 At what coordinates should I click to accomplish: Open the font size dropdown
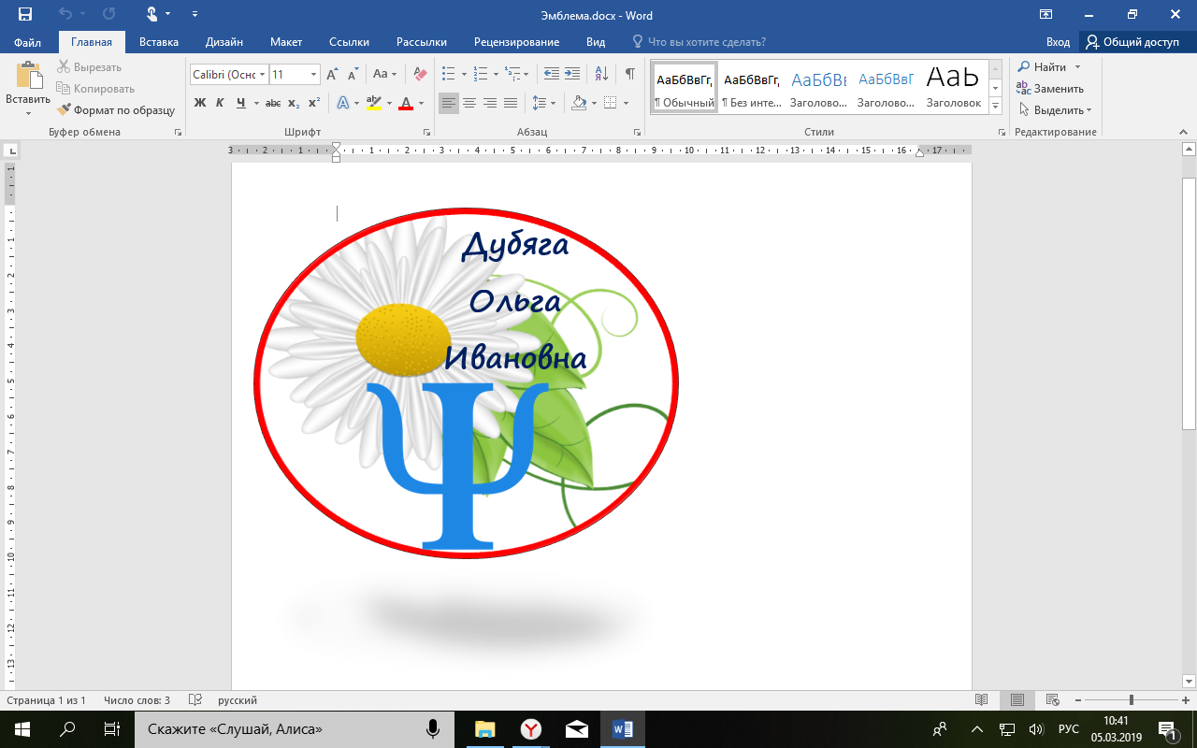click(295, 74)
